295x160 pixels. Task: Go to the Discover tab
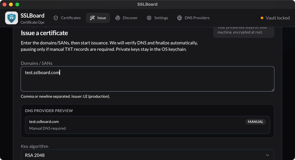click(127, 18)
